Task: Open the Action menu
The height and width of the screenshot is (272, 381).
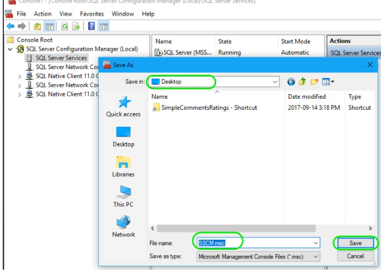Action: [42, 14]
